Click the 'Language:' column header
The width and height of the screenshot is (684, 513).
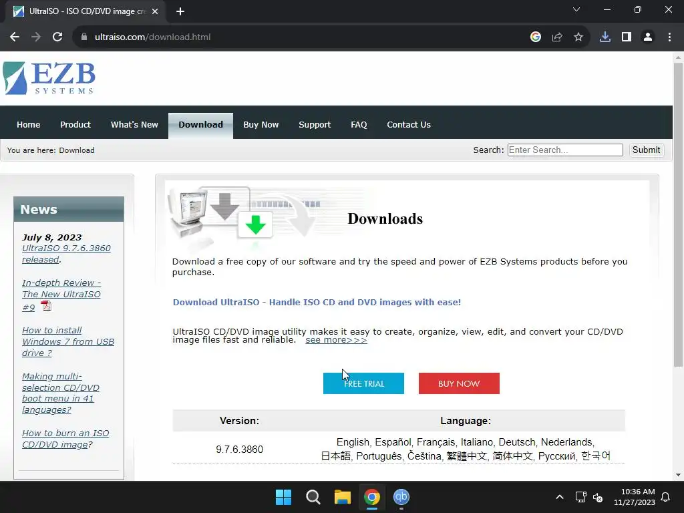point(466,421)
